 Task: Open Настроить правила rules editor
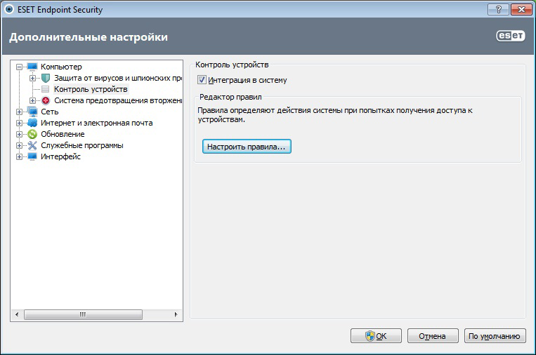[247, 147]
